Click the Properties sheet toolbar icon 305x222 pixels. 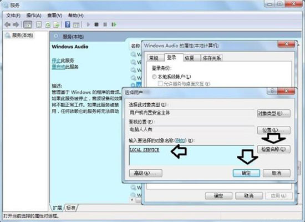[x=39, y=24]
